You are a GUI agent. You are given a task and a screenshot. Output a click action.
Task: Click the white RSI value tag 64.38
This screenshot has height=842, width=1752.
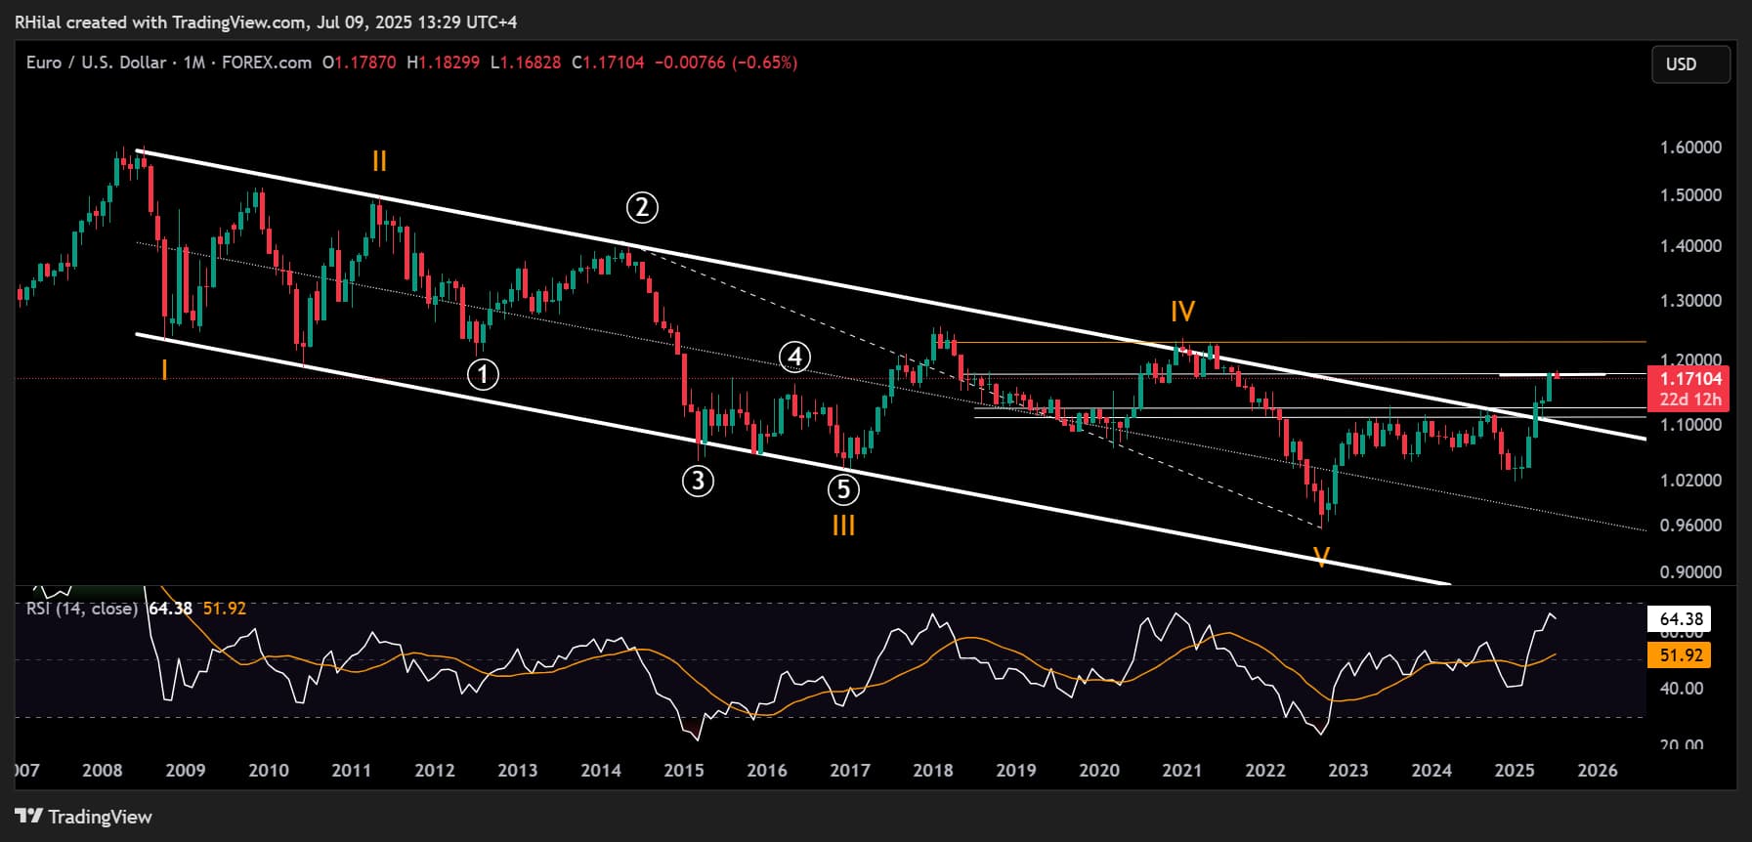click(x=1681, y=618)
